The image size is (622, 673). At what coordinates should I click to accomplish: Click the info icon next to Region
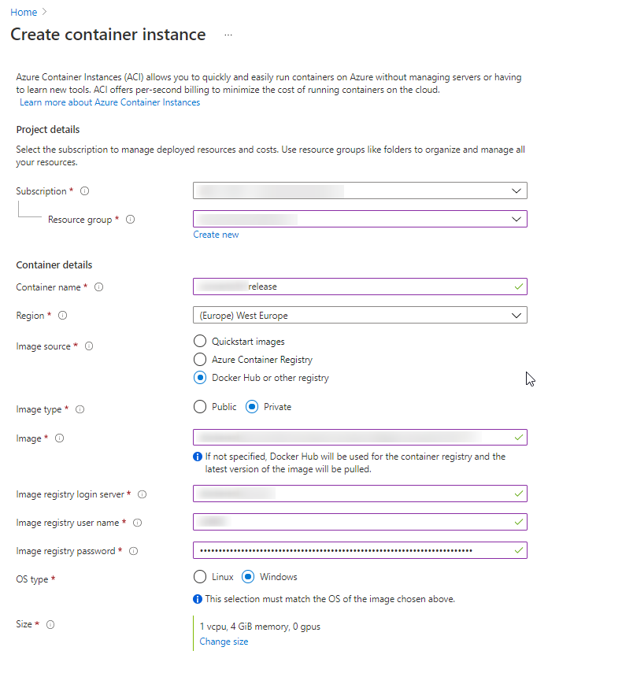click(x=63, y=316)
